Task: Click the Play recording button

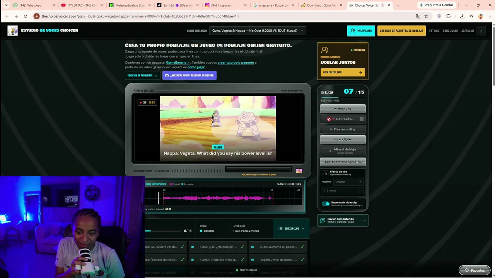Action: click(x=343, y=129)
